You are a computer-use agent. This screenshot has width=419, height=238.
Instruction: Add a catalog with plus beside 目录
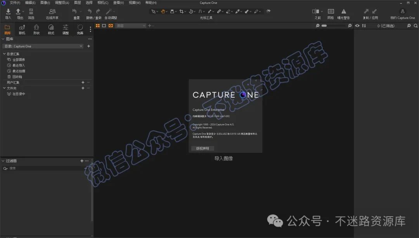coord(89,46)
